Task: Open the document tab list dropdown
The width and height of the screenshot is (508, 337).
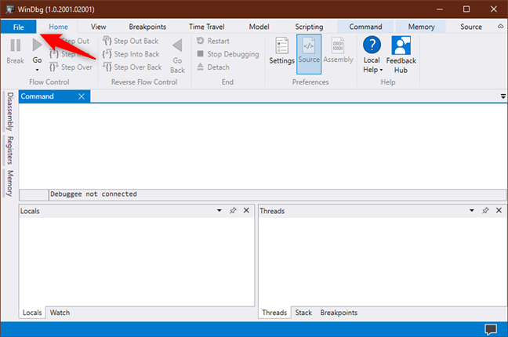Action: (503, 96)
